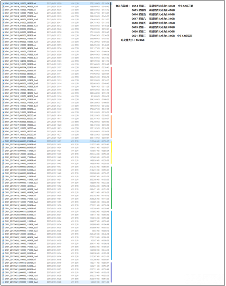Click the icon of Ch01_20170618_000002_025959.avi

pos(3,141)
